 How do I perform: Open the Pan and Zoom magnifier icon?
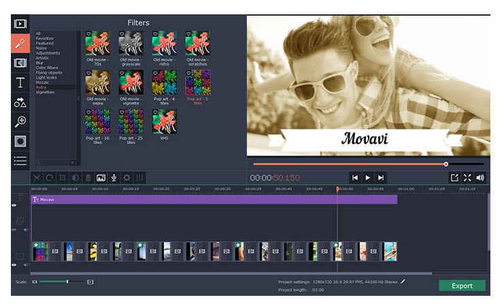[20, 122]
